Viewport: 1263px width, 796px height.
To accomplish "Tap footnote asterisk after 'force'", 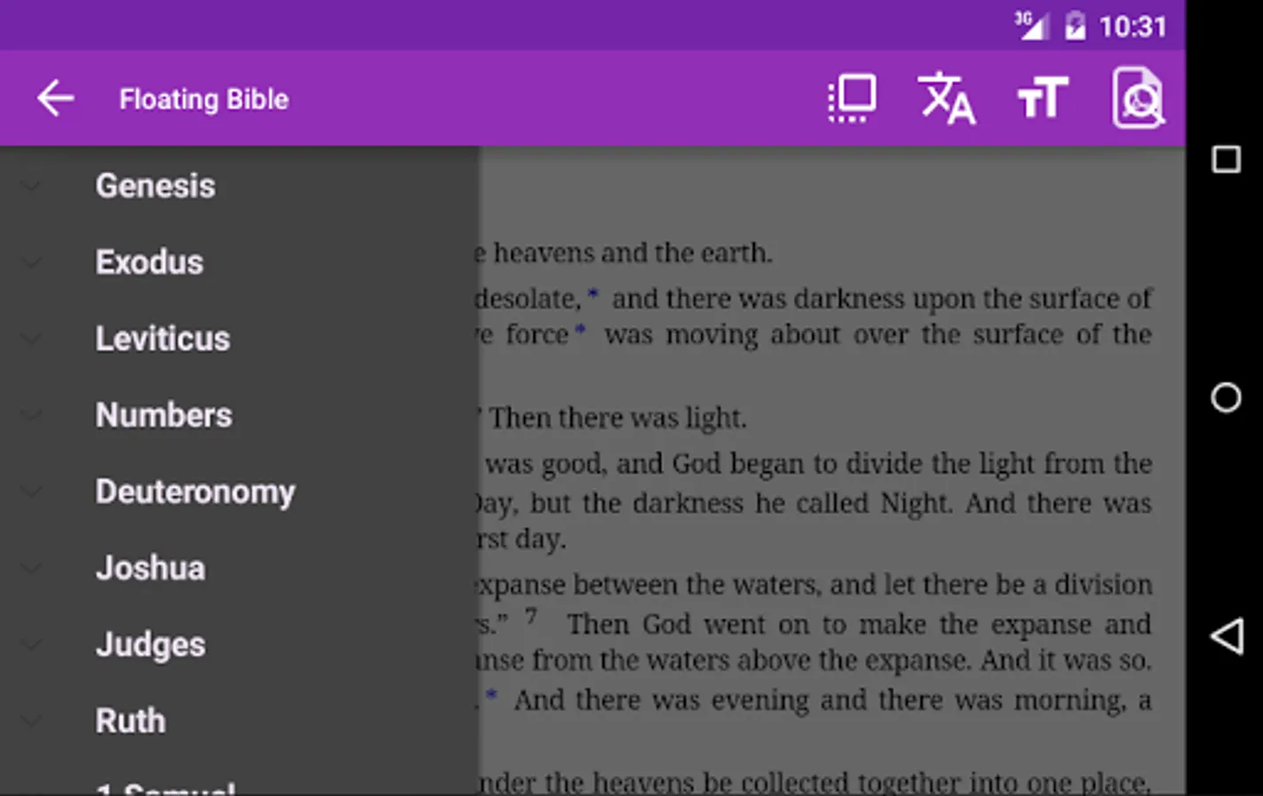I will [580, 331].
